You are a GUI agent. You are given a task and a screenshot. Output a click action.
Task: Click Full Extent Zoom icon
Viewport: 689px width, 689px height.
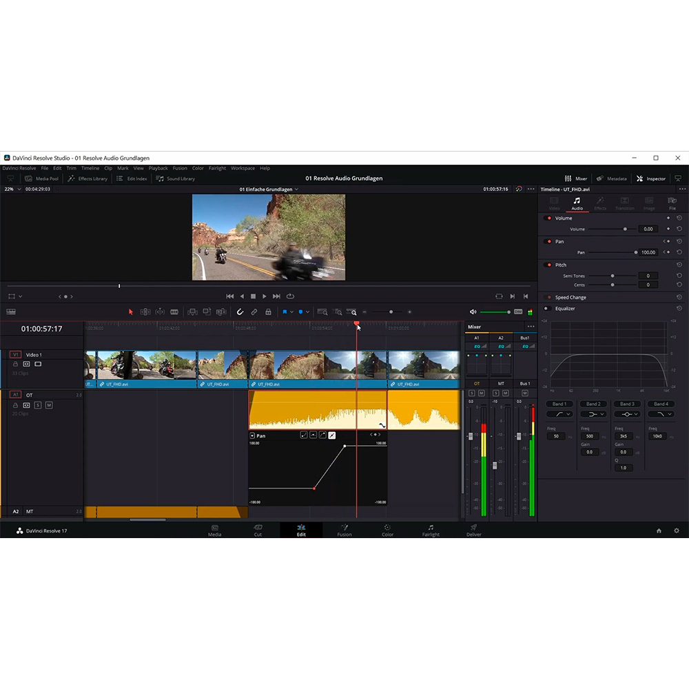pyautogui.click(x=322, y=312)
